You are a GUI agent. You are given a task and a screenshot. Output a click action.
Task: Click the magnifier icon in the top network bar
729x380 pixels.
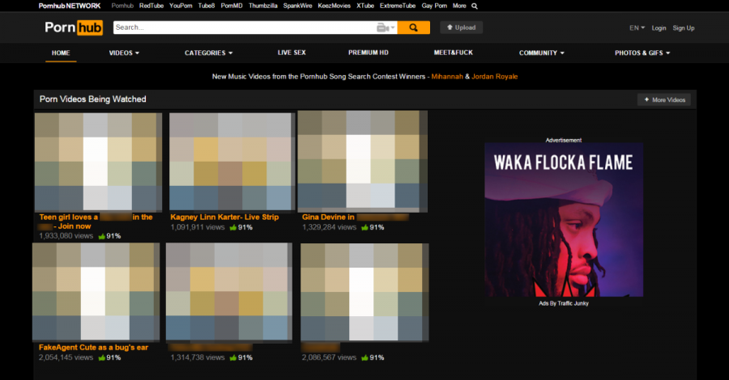[x=474, y=6]
